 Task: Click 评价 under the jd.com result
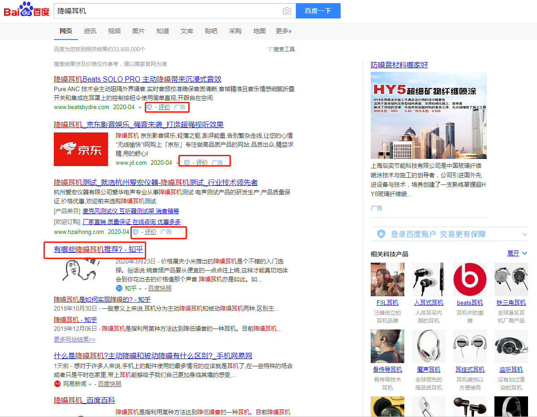click(202, 162)
